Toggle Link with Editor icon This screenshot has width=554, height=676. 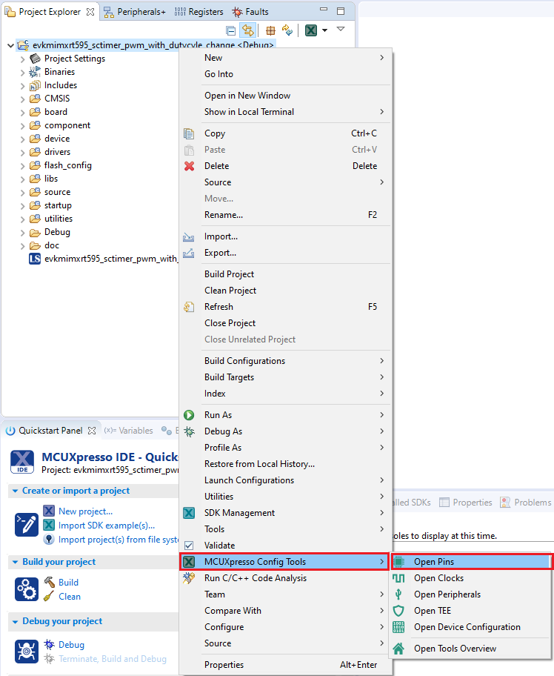[248, 30]
